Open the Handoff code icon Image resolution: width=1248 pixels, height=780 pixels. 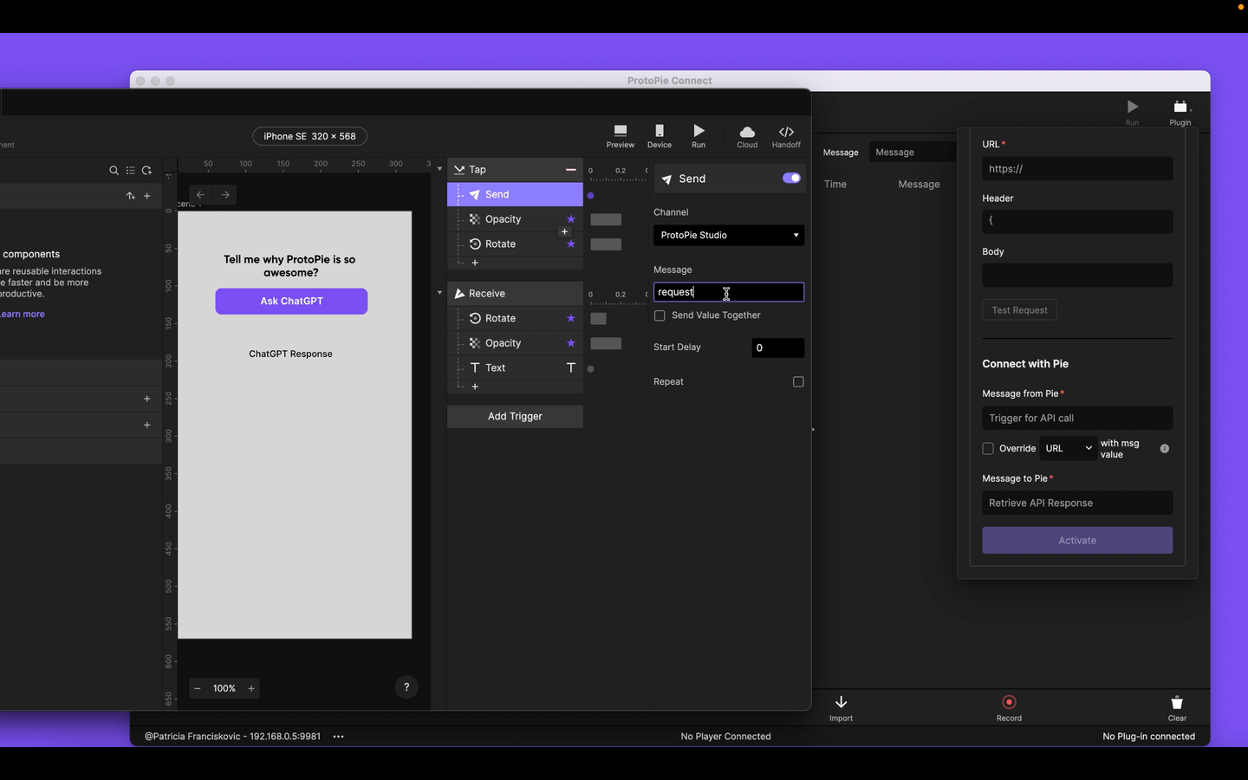pyautogui.click(x=786, y=136)
